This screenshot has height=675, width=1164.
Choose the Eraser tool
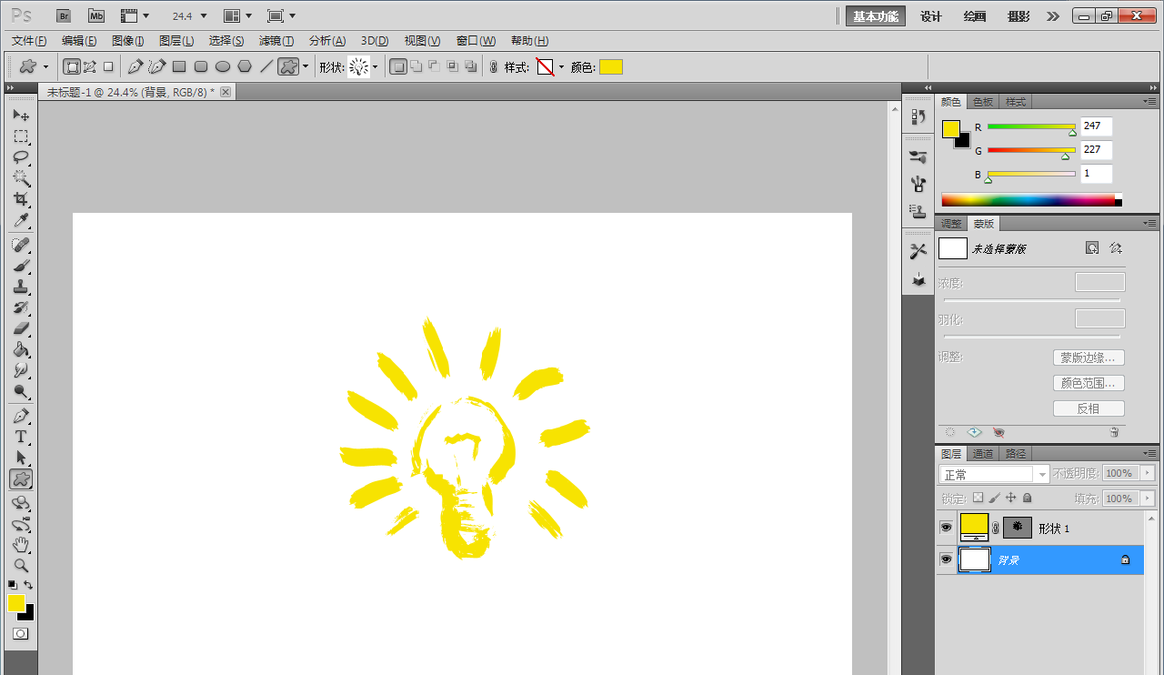click(21, 328)
